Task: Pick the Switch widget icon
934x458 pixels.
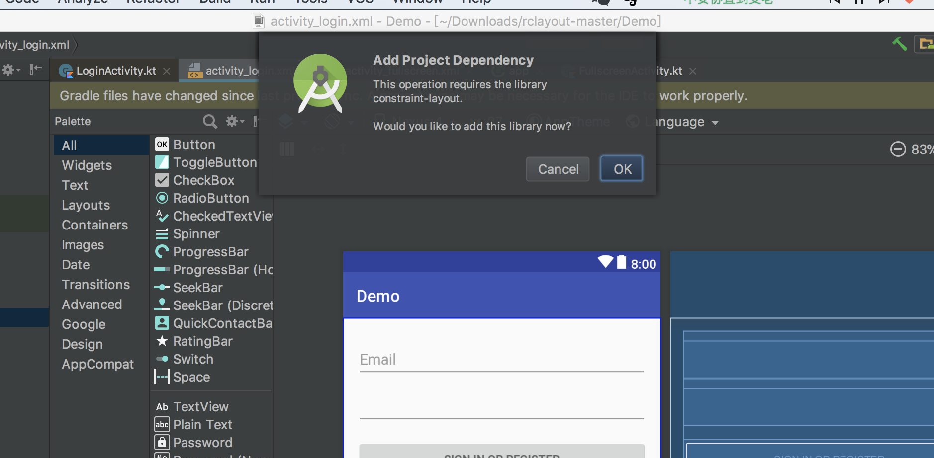Action: (x=162, y=359)
